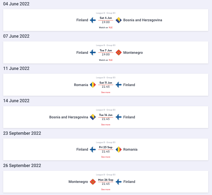Click Finland flag in 26 September match
212x195 pixels.
point(119,182)
